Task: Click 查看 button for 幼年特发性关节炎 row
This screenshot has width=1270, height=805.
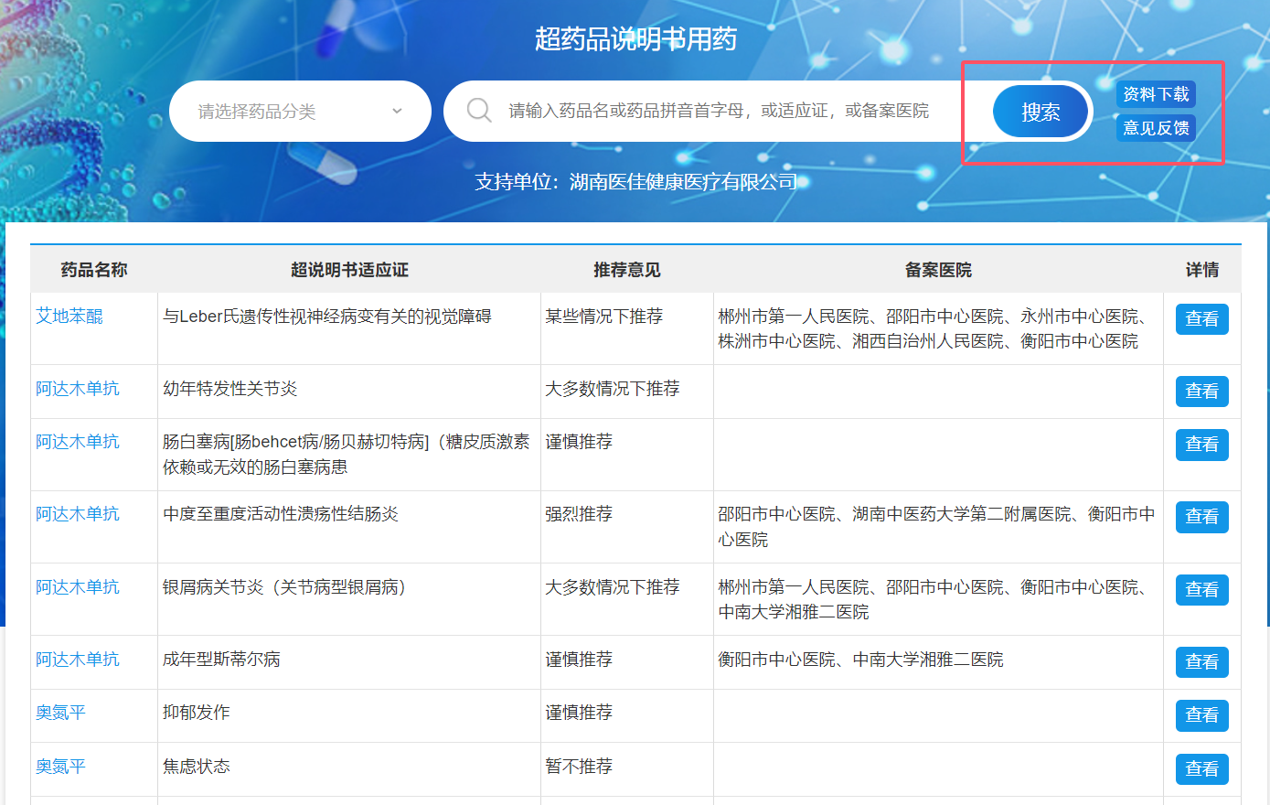Action: (x=1201, y=392)
